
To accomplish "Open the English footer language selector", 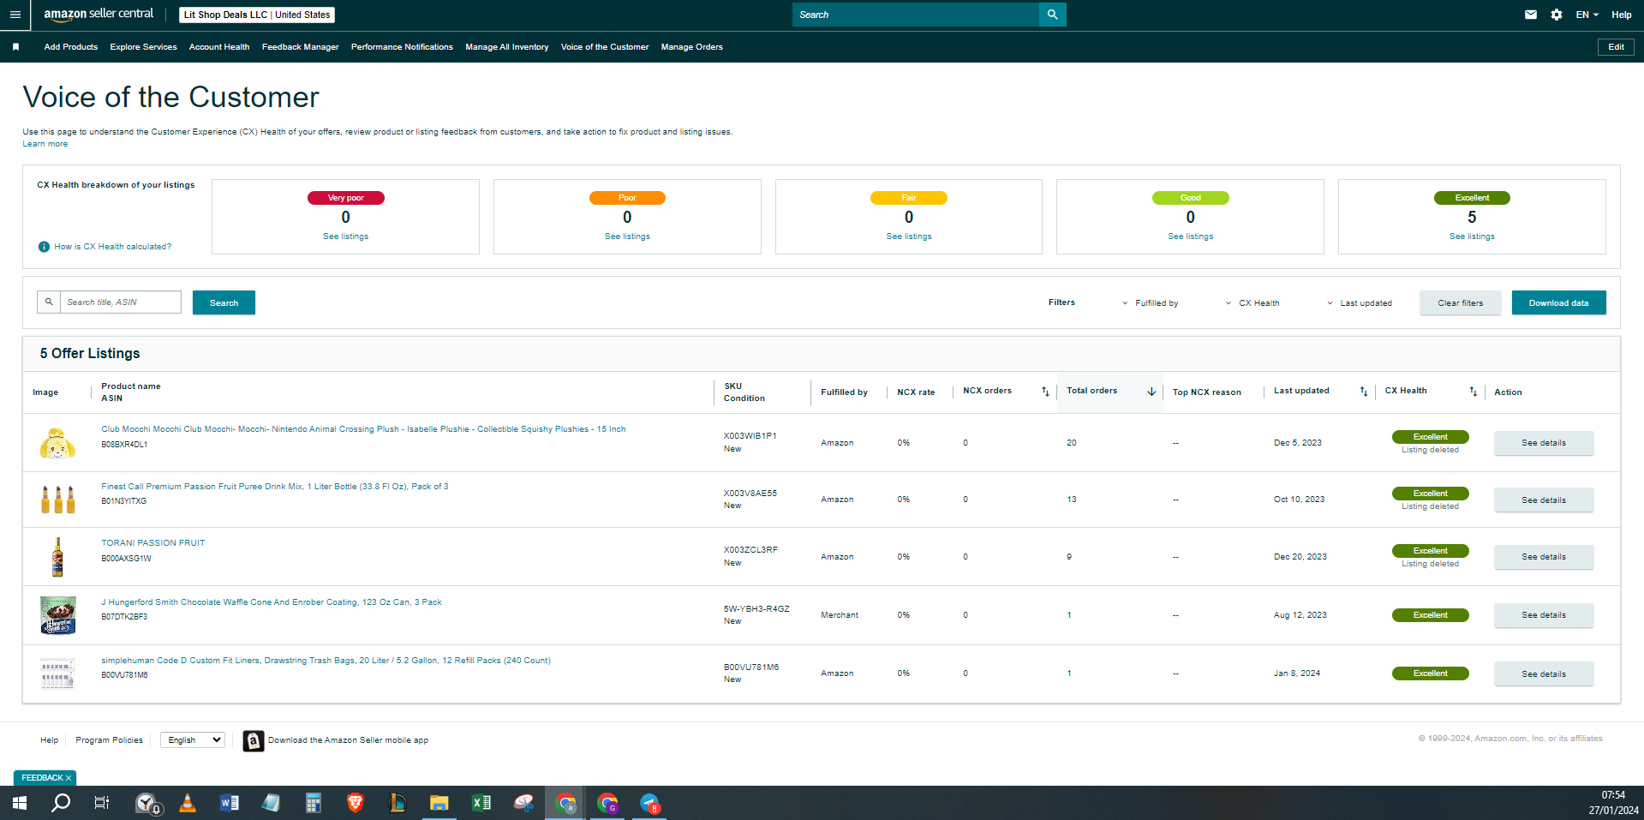I will pyautogui.click(x=193, y=740).
